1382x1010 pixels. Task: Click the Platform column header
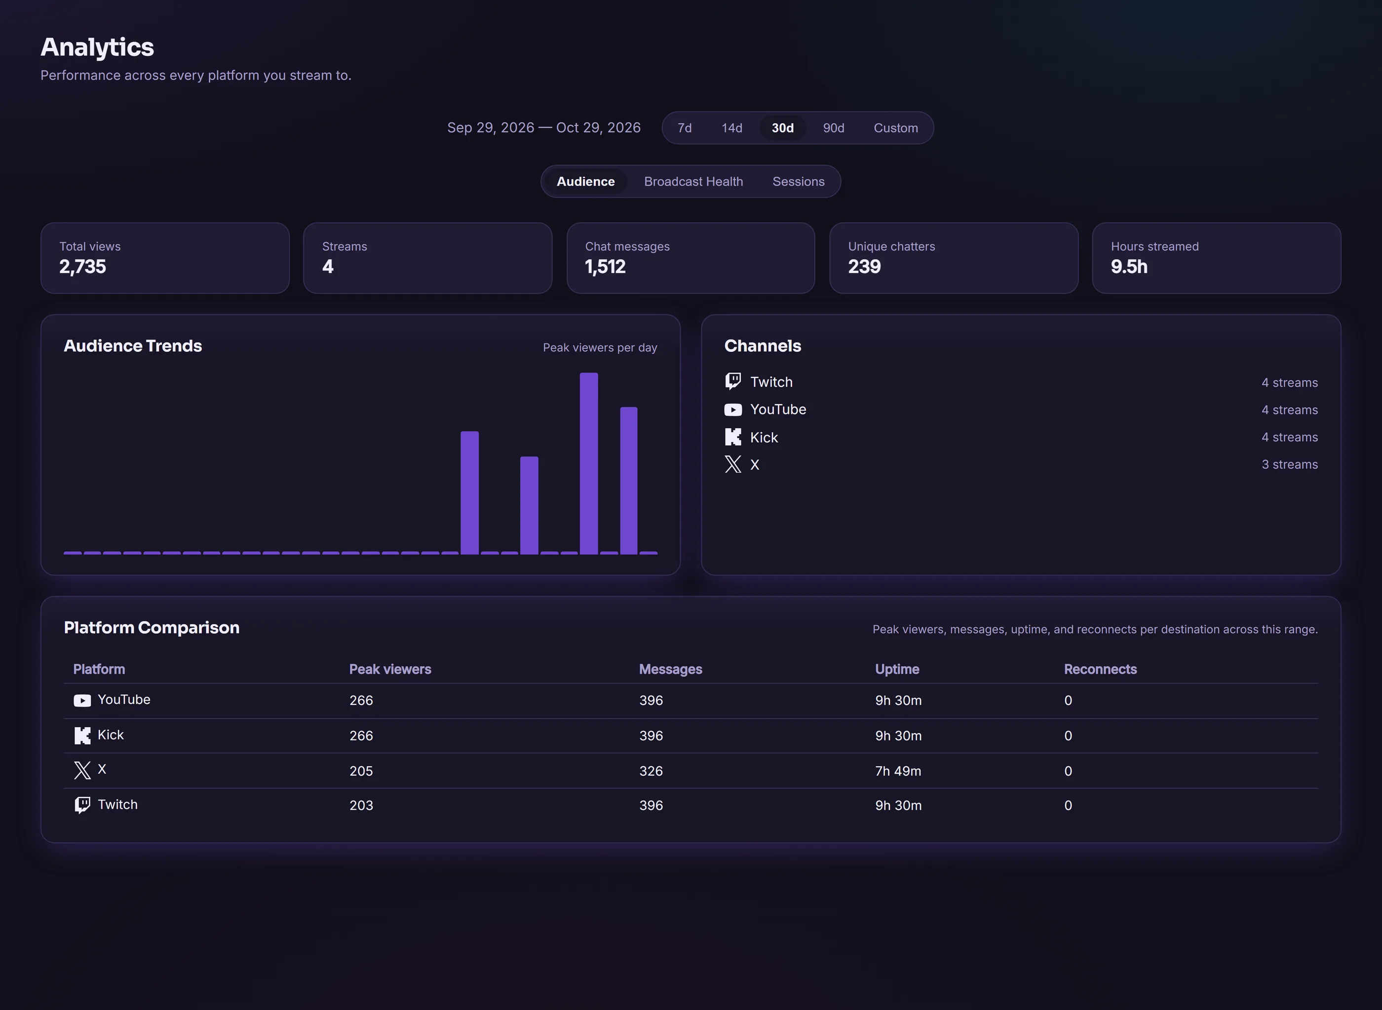pyautogui.click(x=99, y=669)
